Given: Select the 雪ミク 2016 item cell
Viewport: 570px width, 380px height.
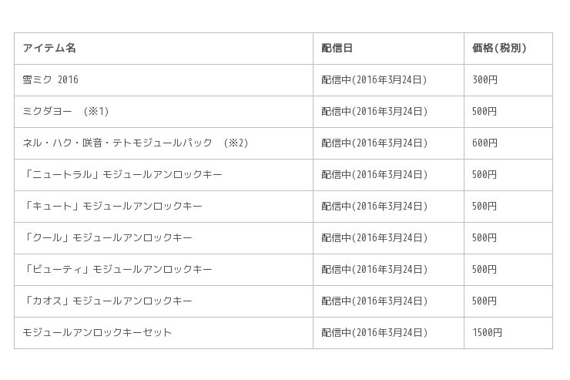Looking at the screenshot, I should coord(50,80).
